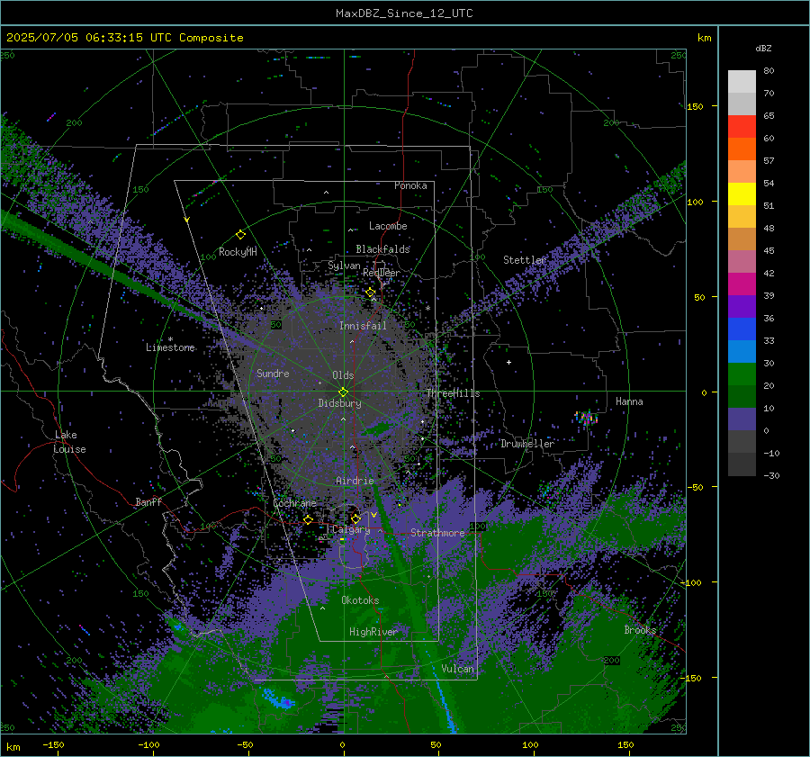Select the yellow 51–54 dBZ legend swatch
810x757 pixels.
(742, 194)
